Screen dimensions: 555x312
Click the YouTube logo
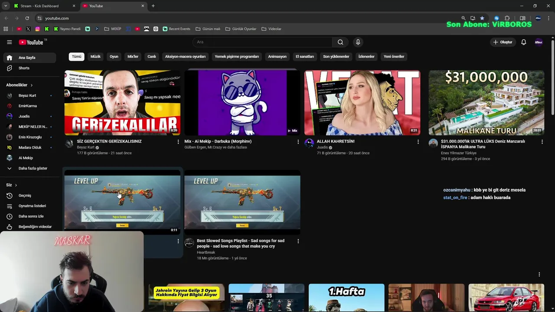[x=31, y=42]
